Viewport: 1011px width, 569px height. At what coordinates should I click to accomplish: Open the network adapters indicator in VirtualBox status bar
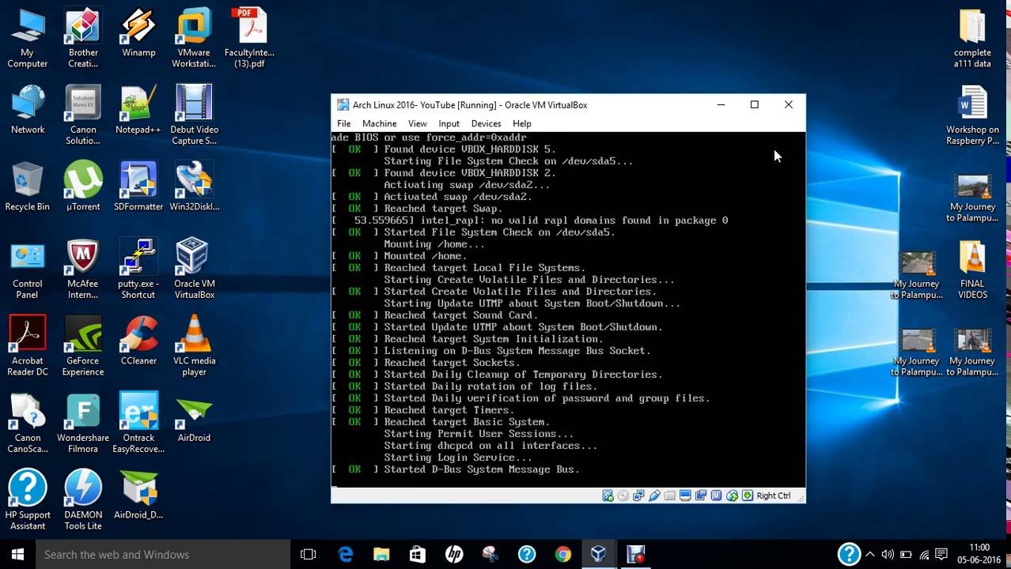[x=638, y=496]
